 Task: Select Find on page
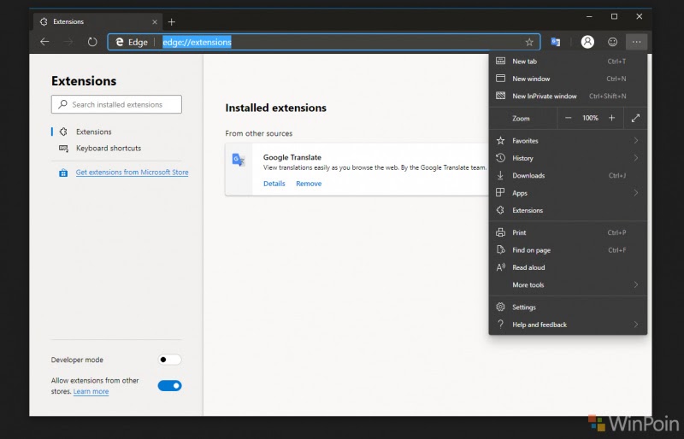point(568,250)
